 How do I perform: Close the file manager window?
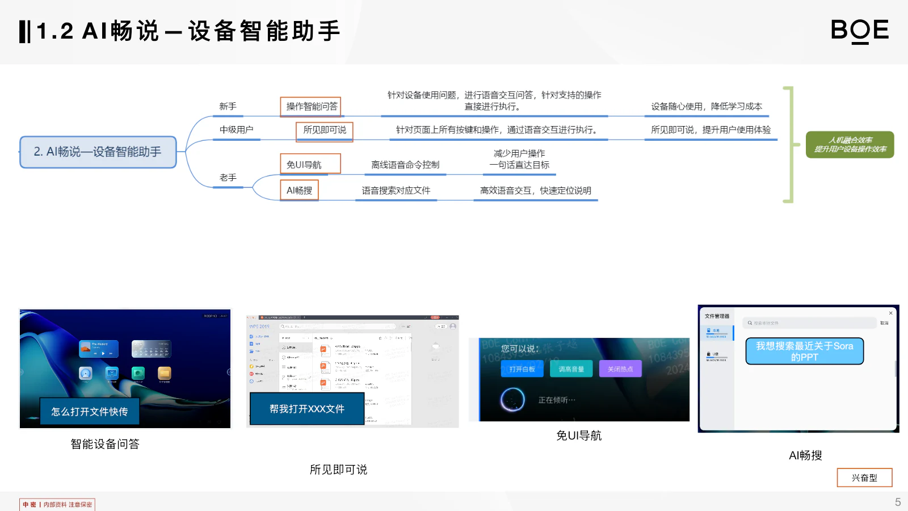pos(890,313)
